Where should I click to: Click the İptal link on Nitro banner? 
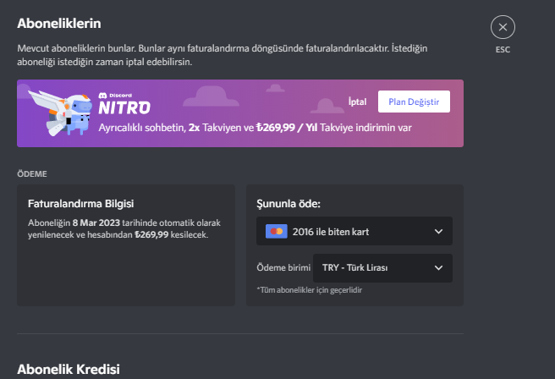click(x=357, y=102)
